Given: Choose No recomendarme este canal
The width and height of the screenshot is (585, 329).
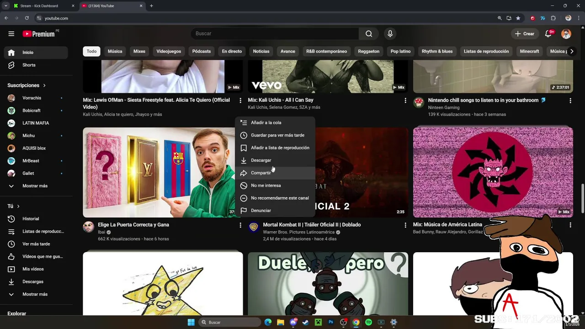Looking at the screenshot, I should (x=275, y=198).
